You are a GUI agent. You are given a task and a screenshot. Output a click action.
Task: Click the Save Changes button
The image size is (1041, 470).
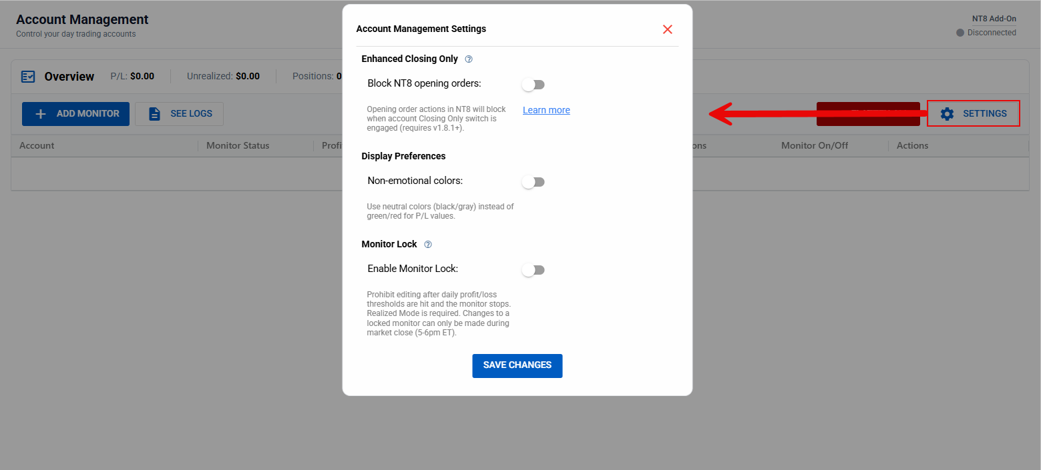[x=517, y=365]
